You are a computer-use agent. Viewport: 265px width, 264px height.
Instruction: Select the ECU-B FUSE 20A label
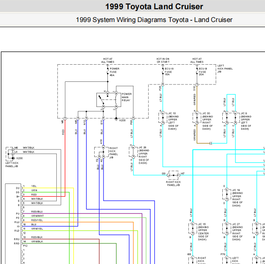point(202,72)
